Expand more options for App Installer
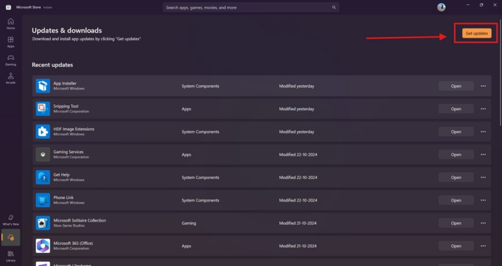The height and width of the screenshot is (266, 502). pos(483,86)
